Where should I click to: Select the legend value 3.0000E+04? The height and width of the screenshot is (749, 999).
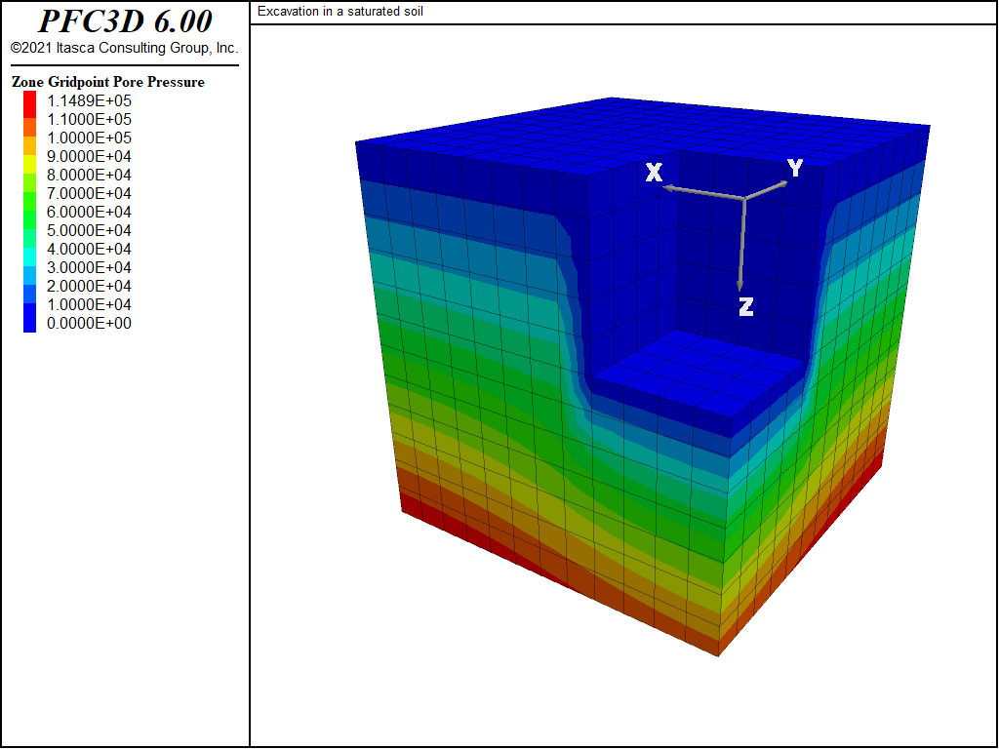point(89,267)
